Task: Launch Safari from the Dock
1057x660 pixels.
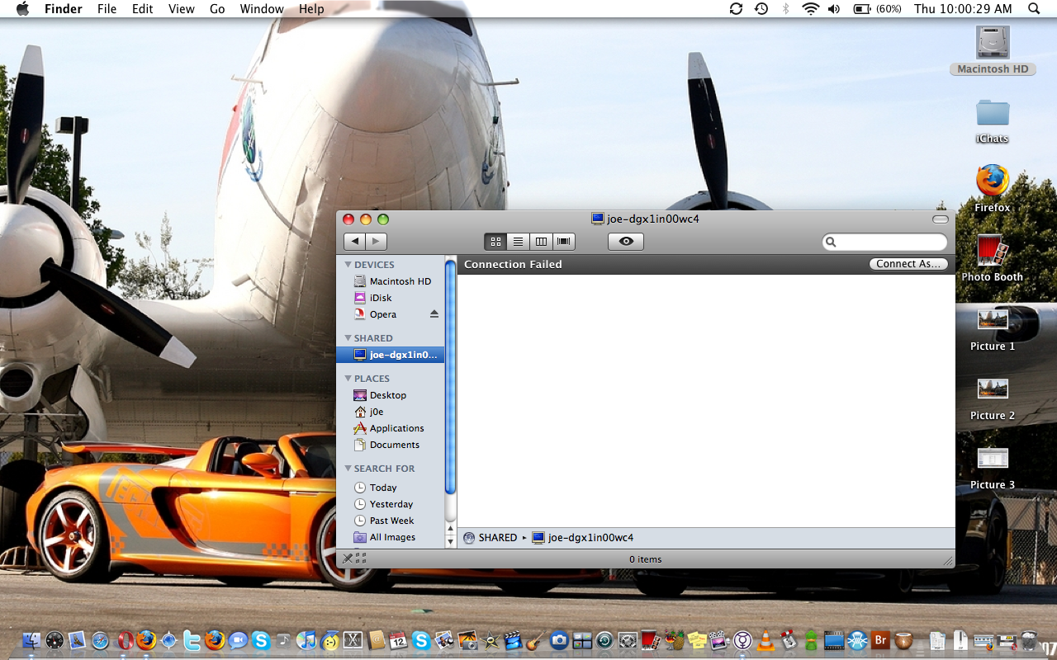Action: tap(100, 640)
